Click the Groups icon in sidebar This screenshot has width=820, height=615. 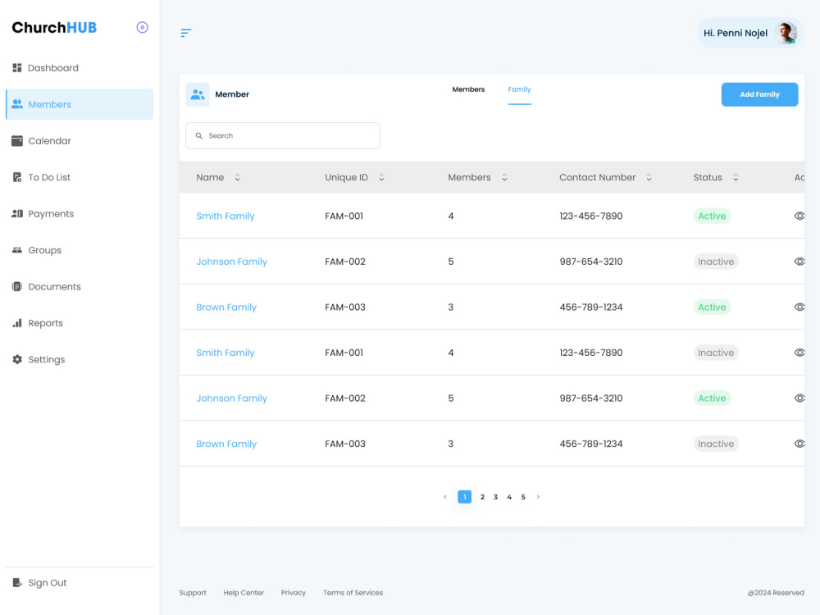17,250
